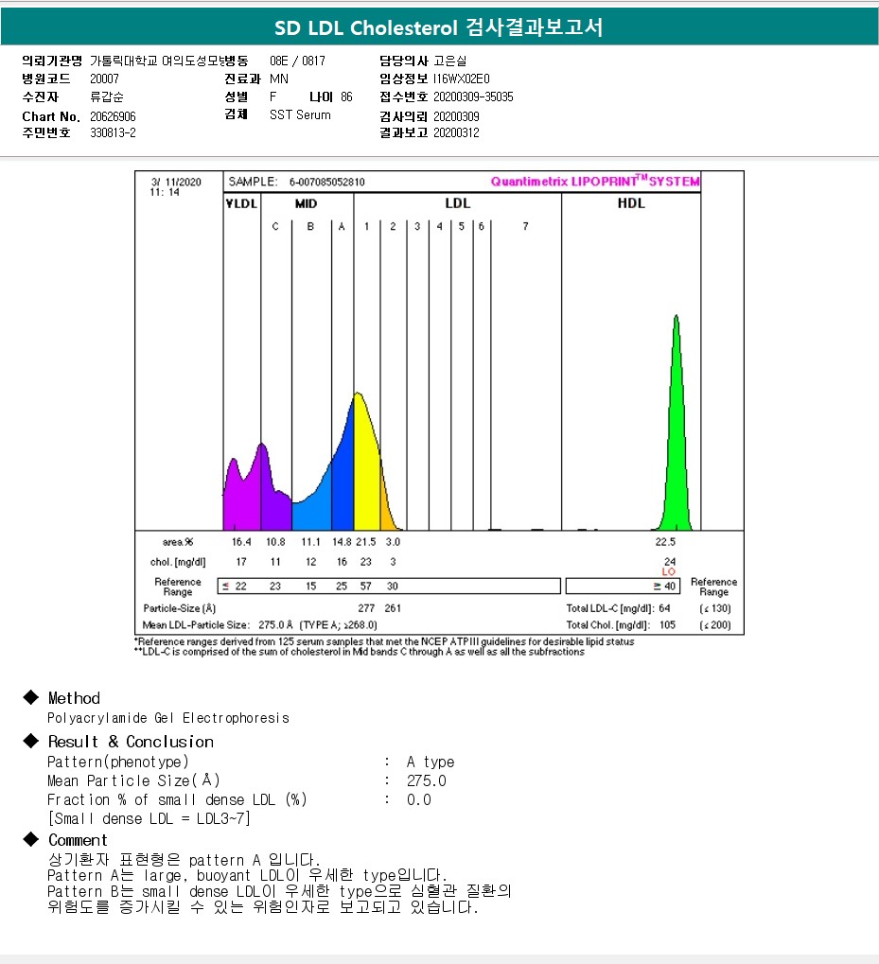Select Total LDL-C value 64
Viewport: 879px width, 964px height.
(x=664, y=608)
